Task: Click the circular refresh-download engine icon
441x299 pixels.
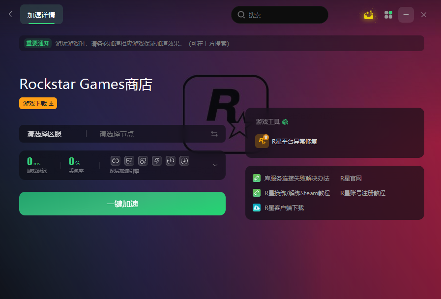Action: [171, 161]
